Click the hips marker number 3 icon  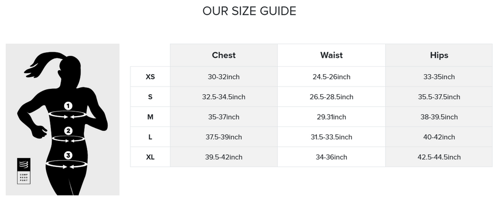[x=68, y=156]
